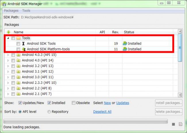Expand Android 4.0 (API 14) group
This screenshot has width=187, height=133.
(x=8, y=60)
